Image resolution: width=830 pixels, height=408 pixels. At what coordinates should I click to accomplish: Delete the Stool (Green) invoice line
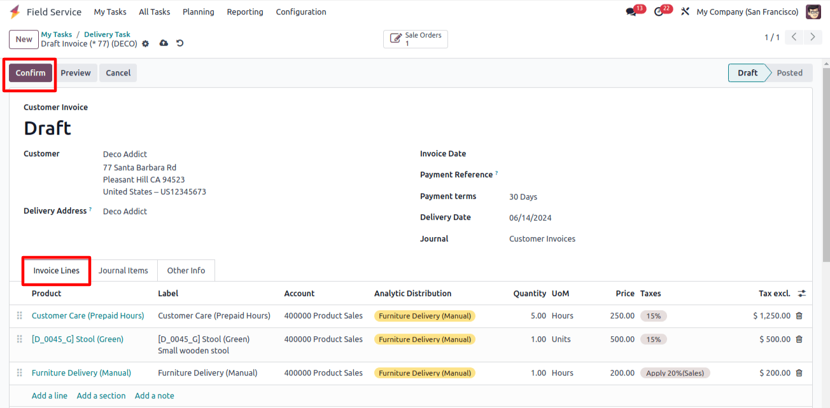coord(799,339)
